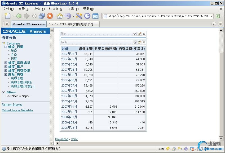The image size is (225, 153).
Task: Expand the 维度_帐户 folder
Action: [6, 66]
